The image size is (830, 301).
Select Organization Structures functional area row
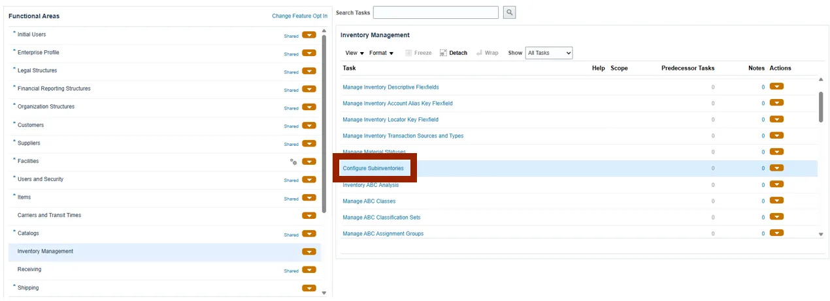tap(165, 107)
